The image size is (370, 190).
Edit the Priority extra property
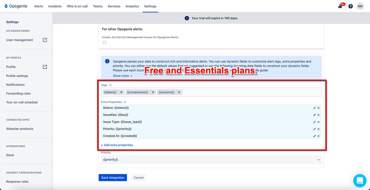[x=314, y=129]
